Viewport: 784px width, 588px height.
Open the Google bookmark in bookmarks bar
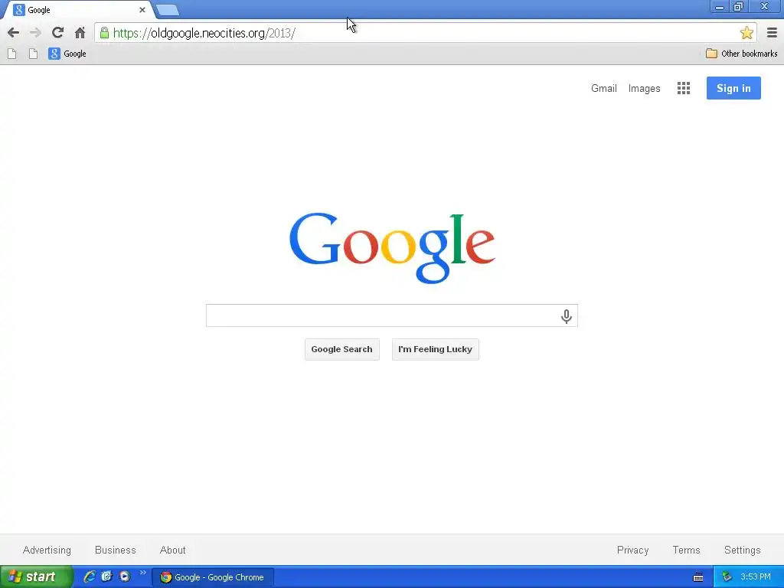pos(67,54)
